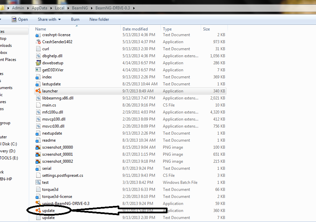Image resolution: width=316 pixels, height=222 pixels.
Task: Select the test batch file icon
Action: pyautogui.click(x=38, y=182)
